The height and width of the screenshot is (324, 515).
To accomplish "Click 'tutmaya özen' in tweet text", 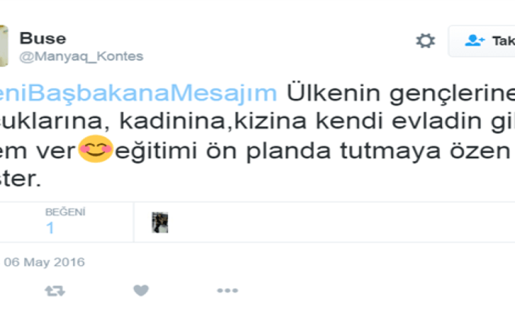I will click(x=425, y=150).
